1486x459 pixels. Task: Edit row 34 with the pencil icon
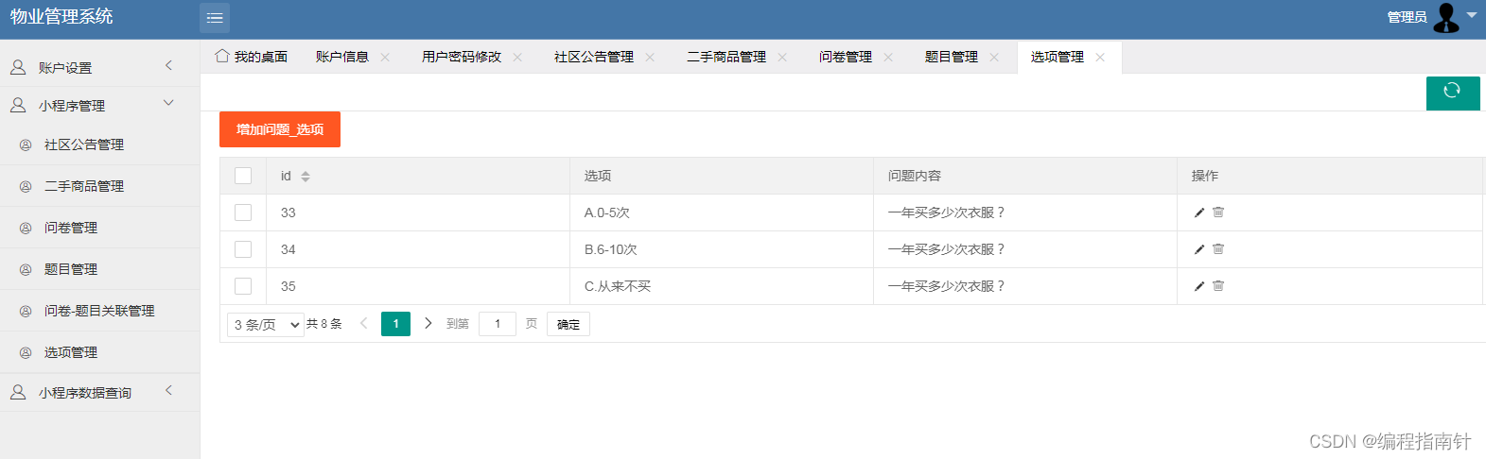[x=1199, y=249]
